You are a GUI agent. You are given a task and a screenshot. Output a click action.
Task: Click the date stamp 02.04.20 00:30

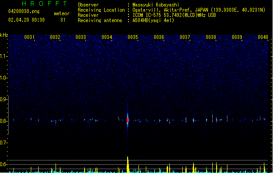point(26,20)
